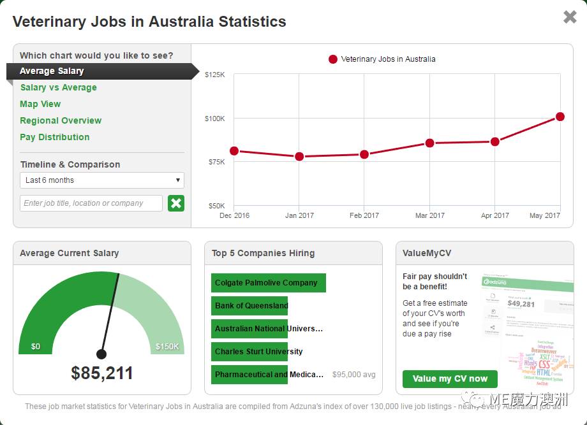Click the May 2017 data point on chart
587x425 pixels.
coord(560,117)
